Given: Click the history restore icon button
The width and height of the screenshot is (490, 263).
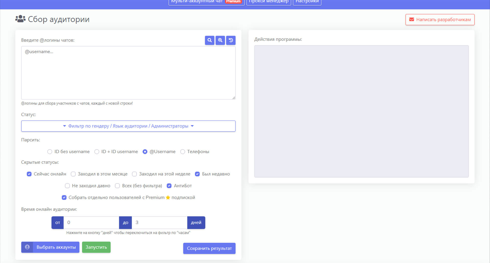Looking at the screenshot, I should [231, 40].
